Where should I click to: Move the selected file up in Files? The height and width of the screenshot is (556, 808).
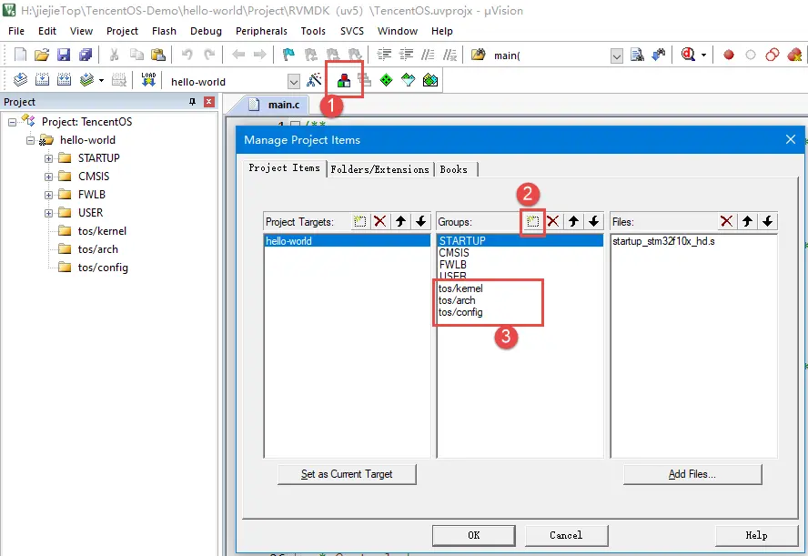pos(747,221)
